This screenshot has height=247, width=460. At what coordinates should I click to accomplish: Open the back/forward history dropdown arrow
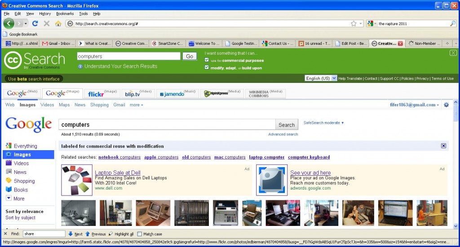(x=26, y=23)
